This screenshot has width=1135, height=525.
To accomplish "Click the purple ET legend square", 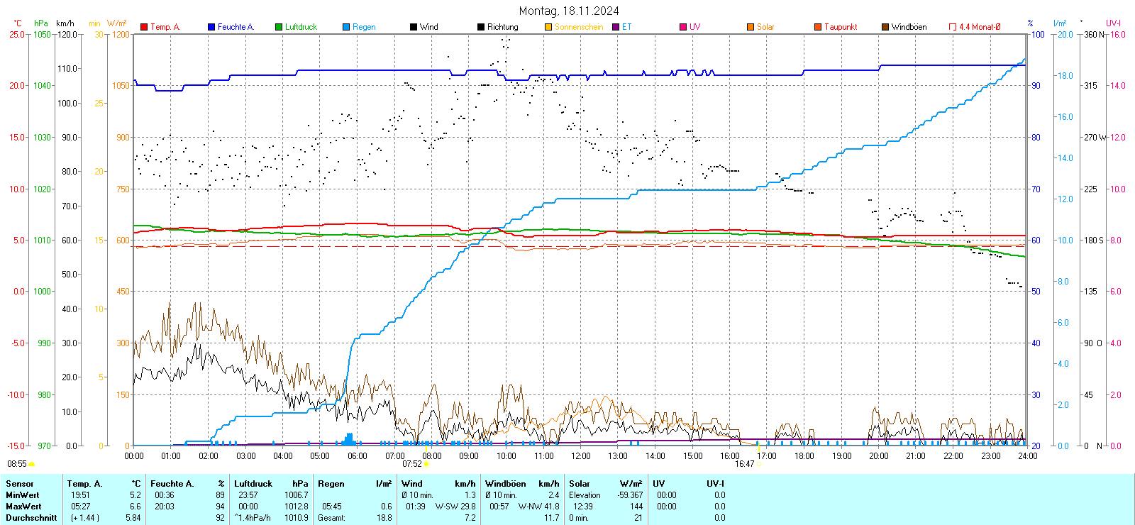I will pos(616,27).
